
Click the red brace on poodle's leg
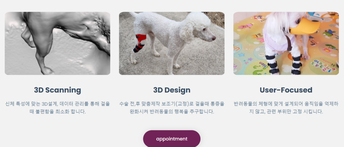[140, 43]
